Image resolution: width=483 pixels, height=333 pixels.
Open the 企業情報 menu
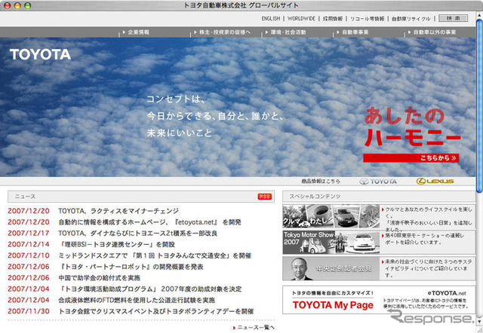(x=136, y=32)
